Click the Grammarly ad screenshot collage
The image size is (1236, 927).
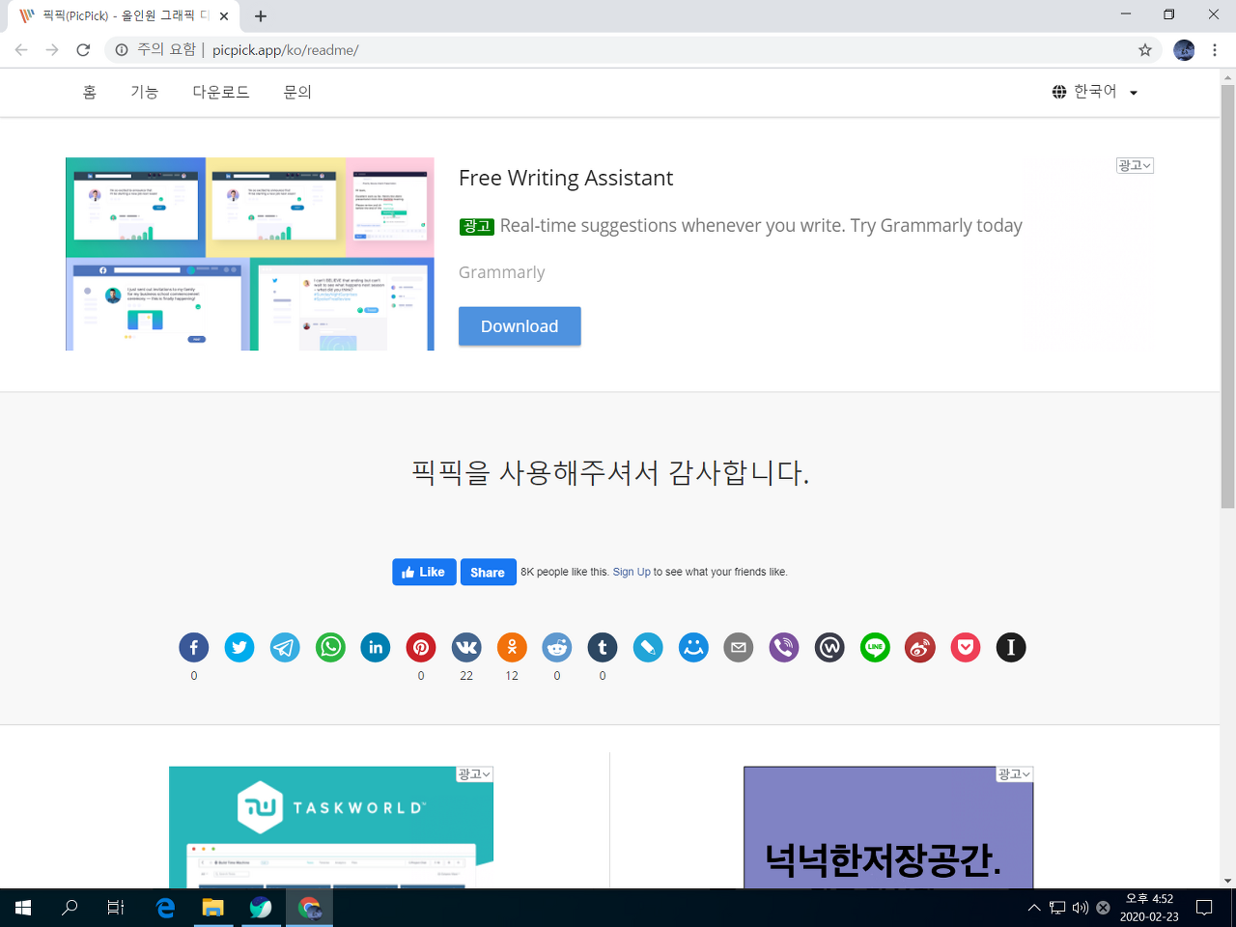pyautogui.click(x=250, y=254)
